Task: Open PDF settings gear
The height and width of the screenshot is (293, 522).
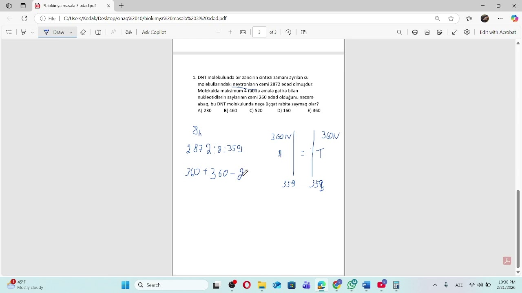Action: 467,32
